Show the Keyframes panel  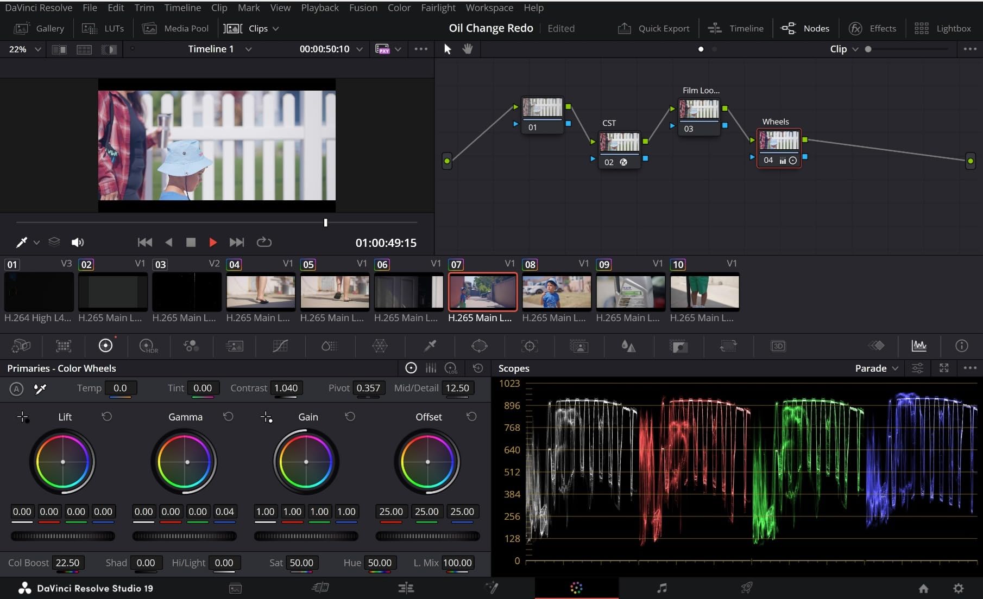pyautogui.click(x=876, y=346)
